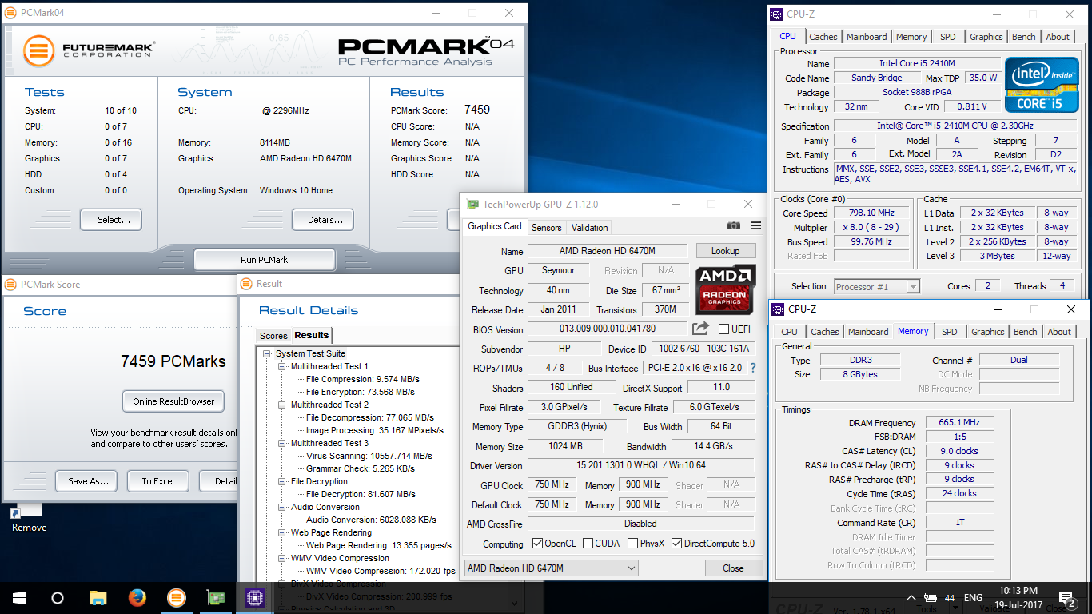Viewport: 1092px width, 614px height.
Task: Show hidden tray icons chevron
Action: (911, 598)
